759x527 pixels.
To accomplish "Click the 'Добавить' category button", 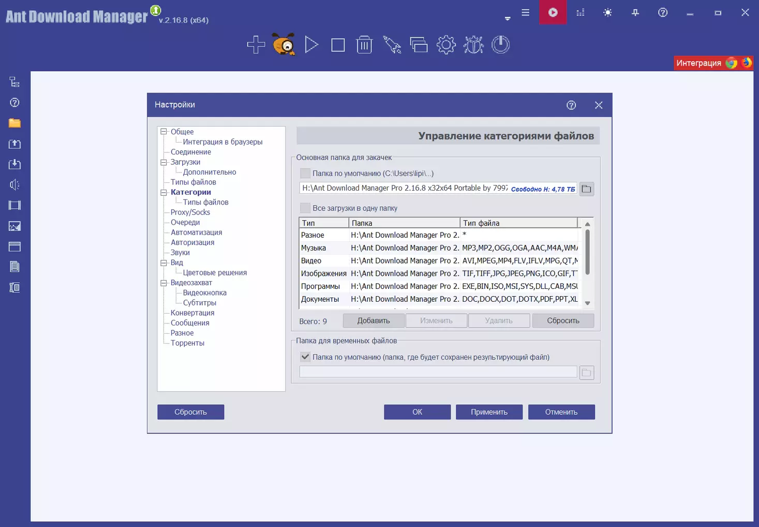I will [x=374, y=321].
